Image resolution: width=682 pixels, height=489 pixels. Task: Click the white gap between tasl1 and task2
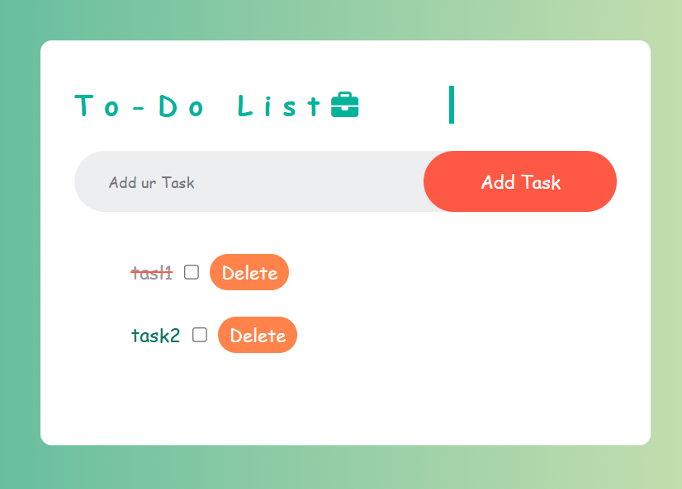[330, 303]
